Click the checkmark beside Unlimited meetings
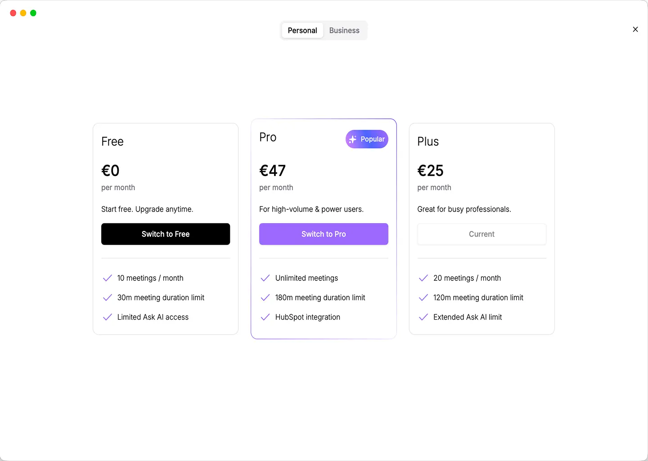648x461 pixels. (265, 278)
